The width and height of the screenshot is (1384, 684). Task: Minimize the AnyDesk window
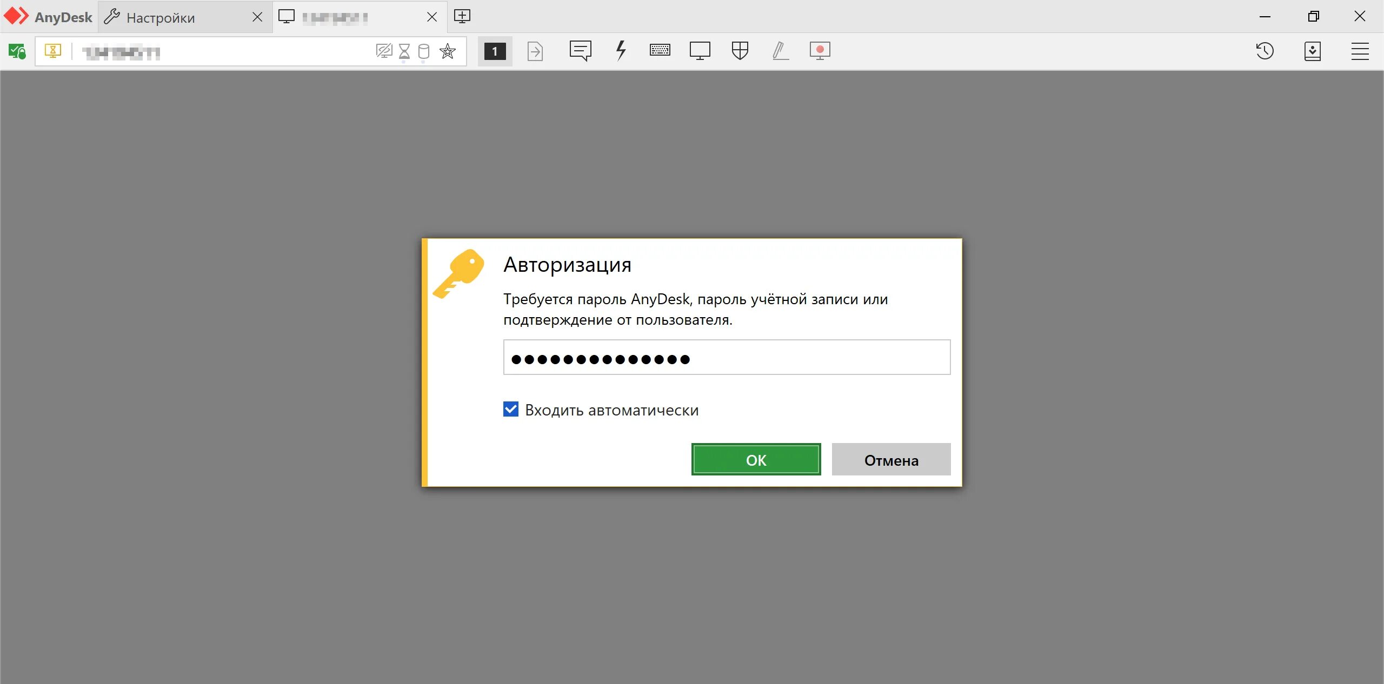1265,17
